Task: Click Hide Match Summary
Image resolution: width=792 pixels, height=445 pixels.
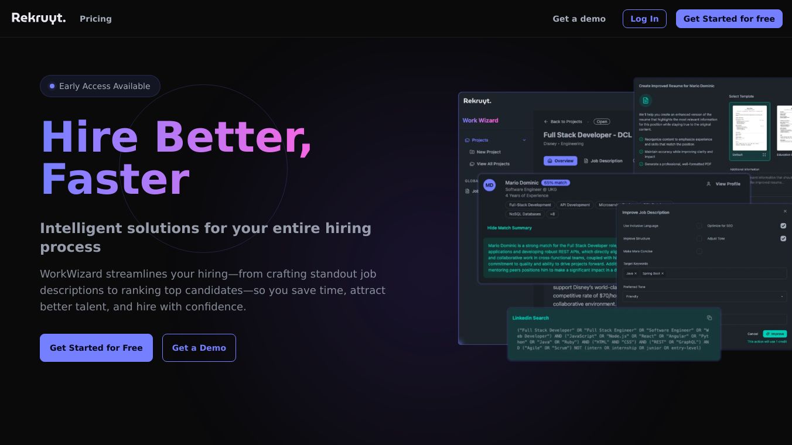Action: 510,228
